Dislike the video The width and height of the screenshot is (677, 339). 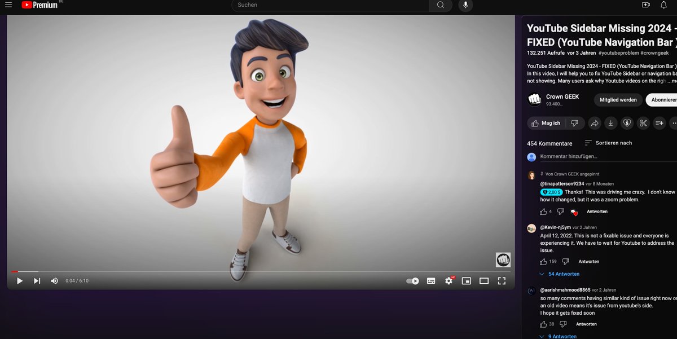coord(574,123)
